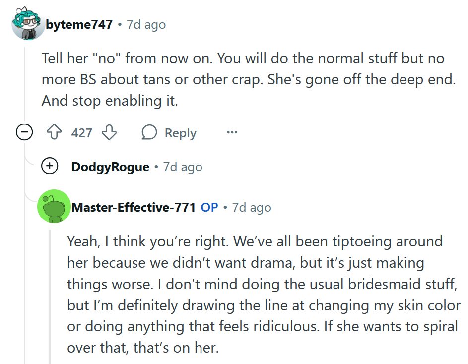The image size is (468, 364).
Task: Open byteme747's "7d ago" timestamp permalink
Action: pyautogui.click(x=146, y=24)
